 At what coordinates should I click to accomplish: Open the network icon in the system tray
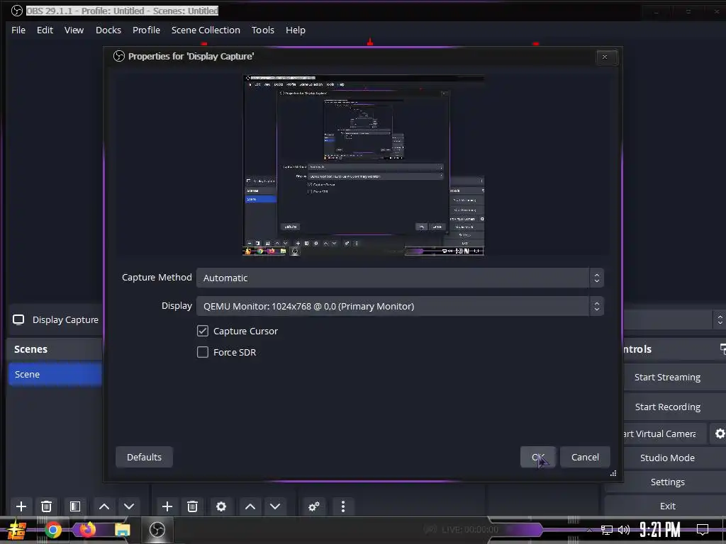point(606,530)
